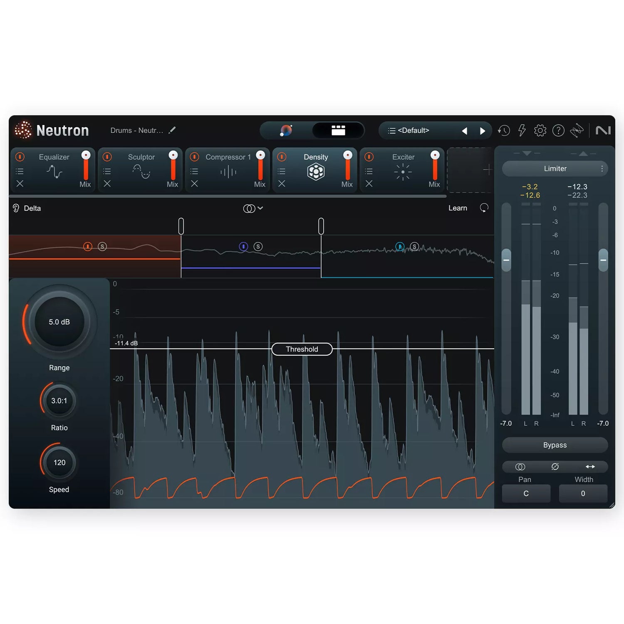This screenshot has height=624, width=624.
Task: Select the Compressor 1 module tab
Action: pos(228,170)
